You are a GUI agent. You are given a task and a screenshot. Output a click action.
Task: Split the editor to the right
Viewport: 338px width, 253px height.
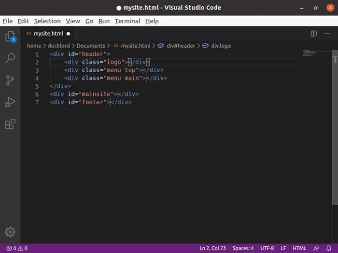pos(314,34)
